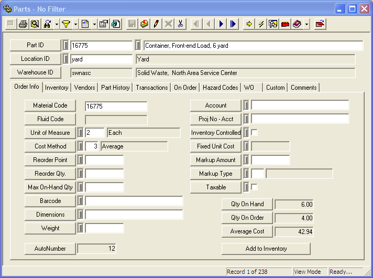The image size is (373, 278).
Task: Go to the next record arrow
Action: click(x=221, y=24)
